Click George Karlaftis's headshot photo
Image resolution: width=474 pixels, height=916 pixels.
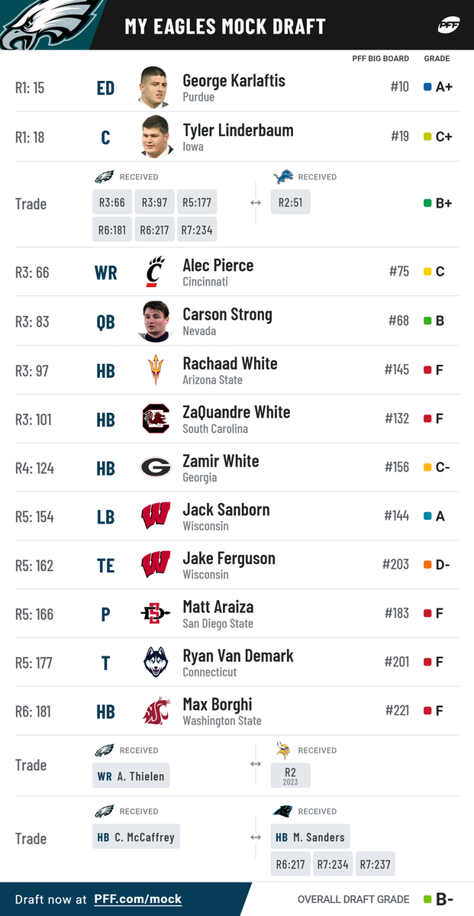click(x=154, y=87)
